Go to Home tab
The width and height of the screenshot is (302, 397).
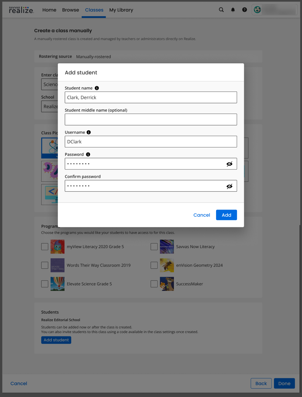pyautogui.click(x=49, y=10)
